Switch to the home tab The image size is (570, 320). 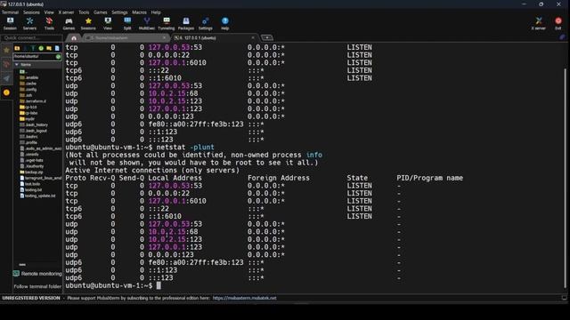coord(74,37)
